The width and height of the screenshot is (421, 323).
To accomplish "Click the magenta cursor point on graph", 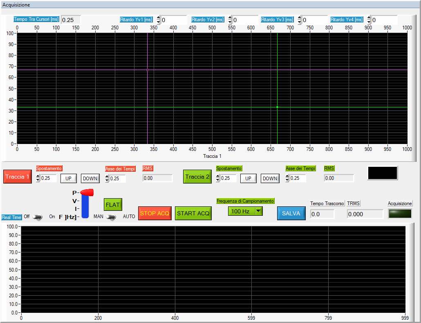I will (147, 70).
